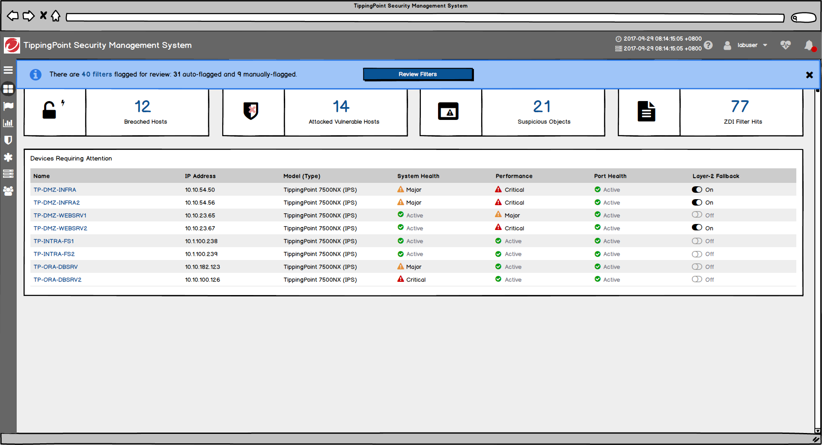The width and height of the screenshot is (822, 445).
Task: Open the notifications bell
Action: (809, 45)
